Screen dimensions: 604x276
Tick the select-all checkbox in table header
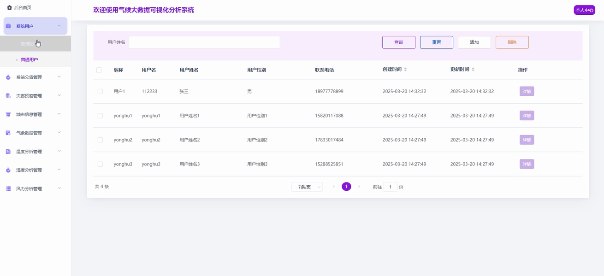point(99,70)
